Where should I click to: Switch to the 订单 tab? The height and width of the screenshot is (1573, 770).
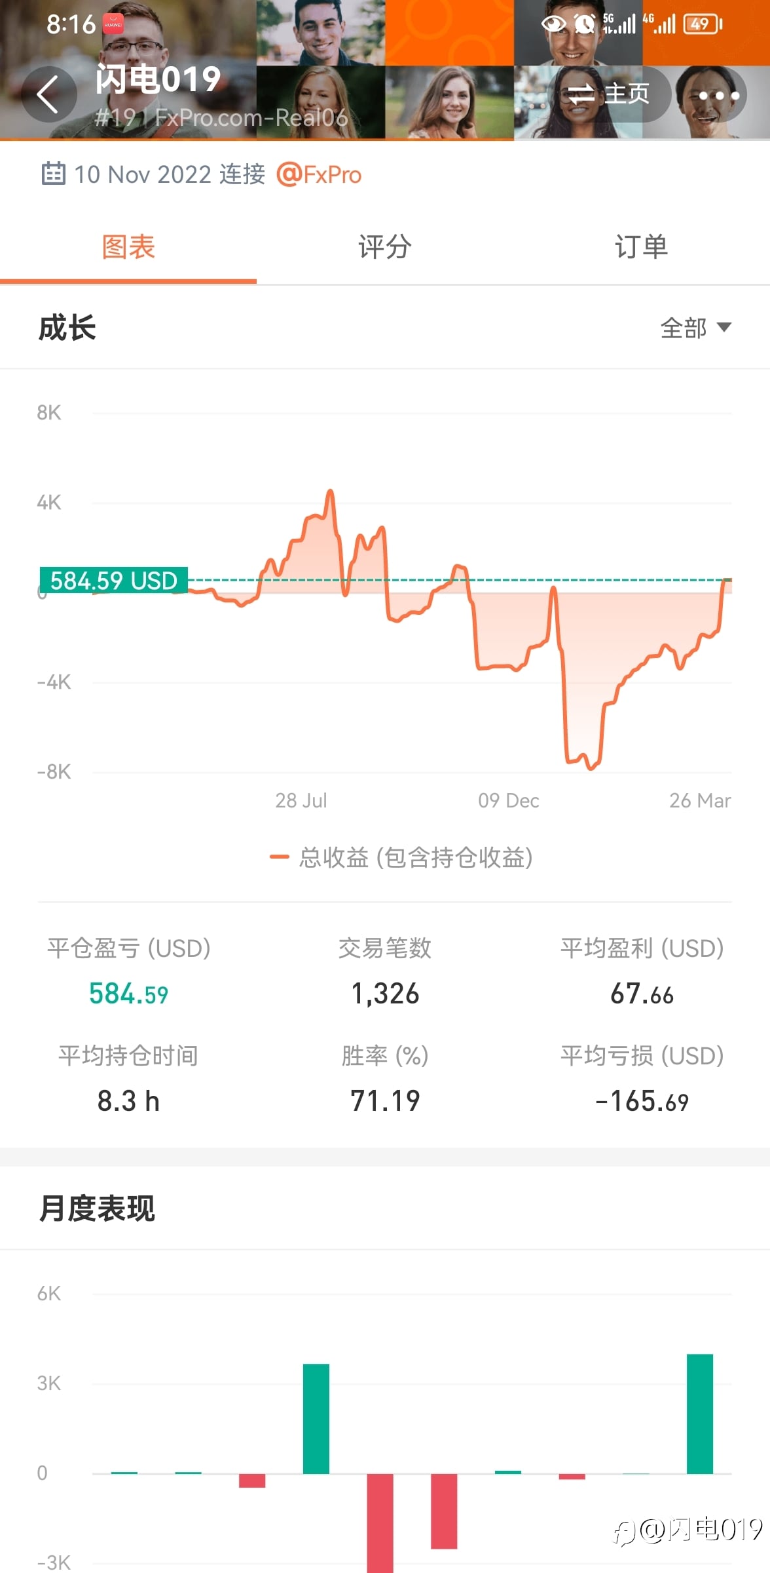click(641, 247)
